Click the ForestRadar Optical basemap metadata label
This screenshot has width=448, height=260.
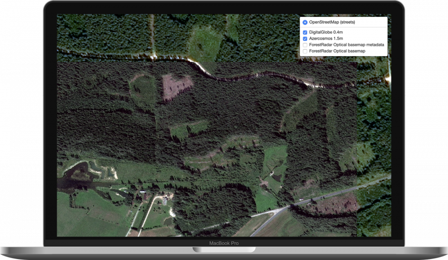pos(346,45)
